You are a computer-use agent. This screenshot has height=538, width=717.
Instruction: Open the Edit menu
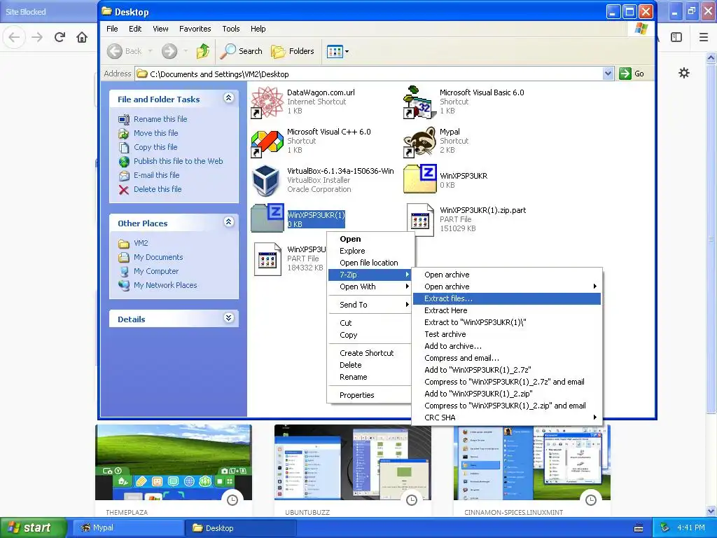click(x=135, y=29)
